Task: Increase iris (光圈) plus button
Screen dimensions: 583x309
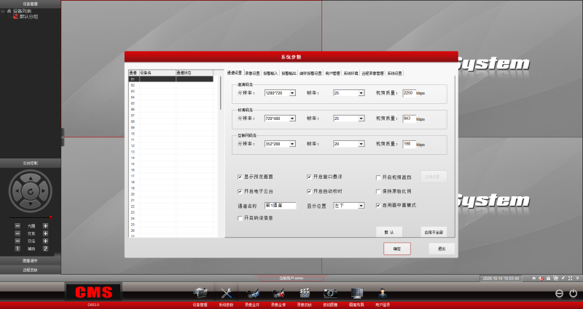Action: tap(45, 225)
